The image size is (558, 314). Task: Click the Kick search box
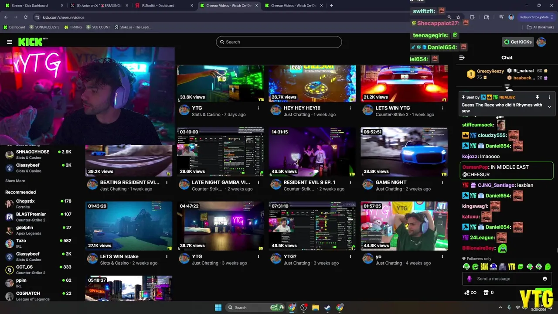pos(279,42)
